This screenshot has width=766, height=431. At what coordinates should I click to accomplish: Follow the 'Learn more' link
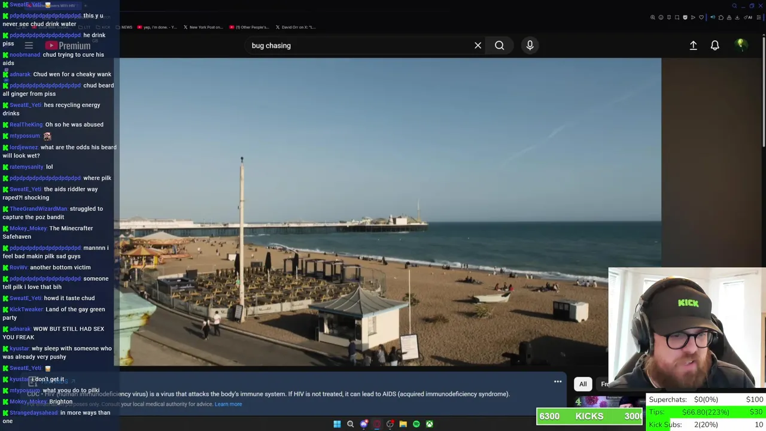(x=228, y=404)
